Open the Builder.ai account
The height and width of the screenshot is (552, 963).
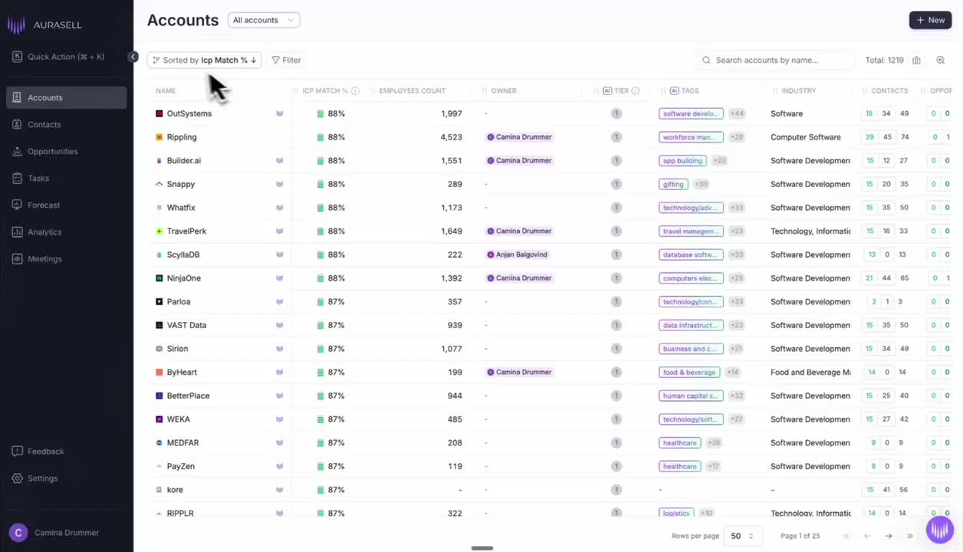pyautogui.click(x=183, y=161)
